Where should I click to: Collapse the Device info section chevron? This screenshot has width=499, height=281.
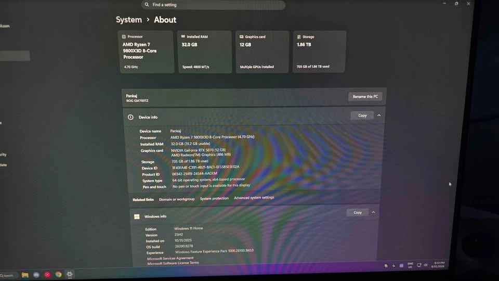[x=379, y=116]
